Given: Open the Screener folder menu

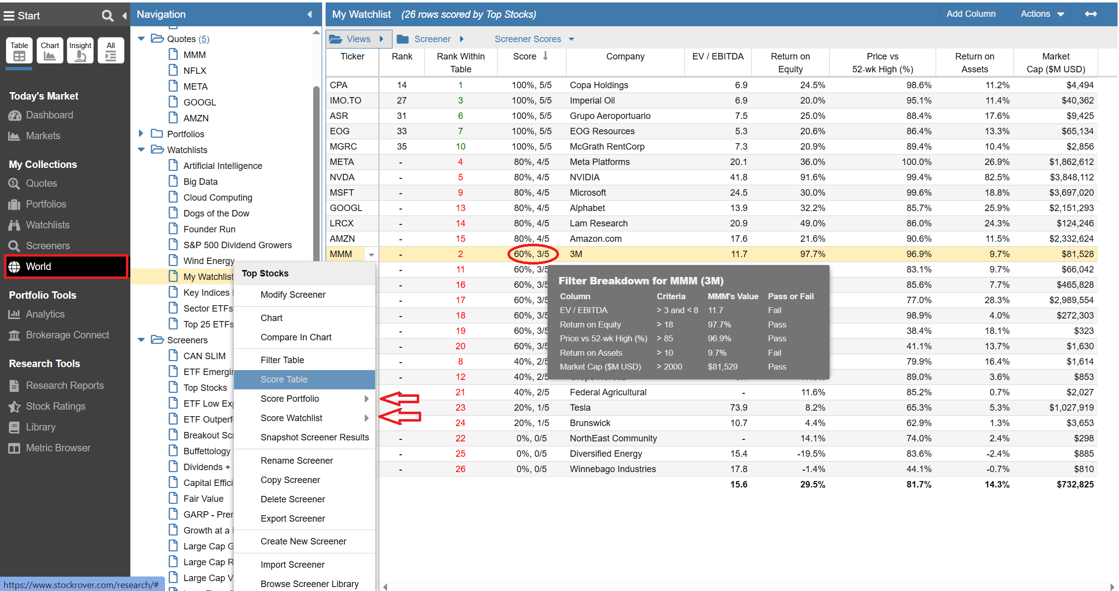Looking at the screenshot, I should [x=430, y=39].
